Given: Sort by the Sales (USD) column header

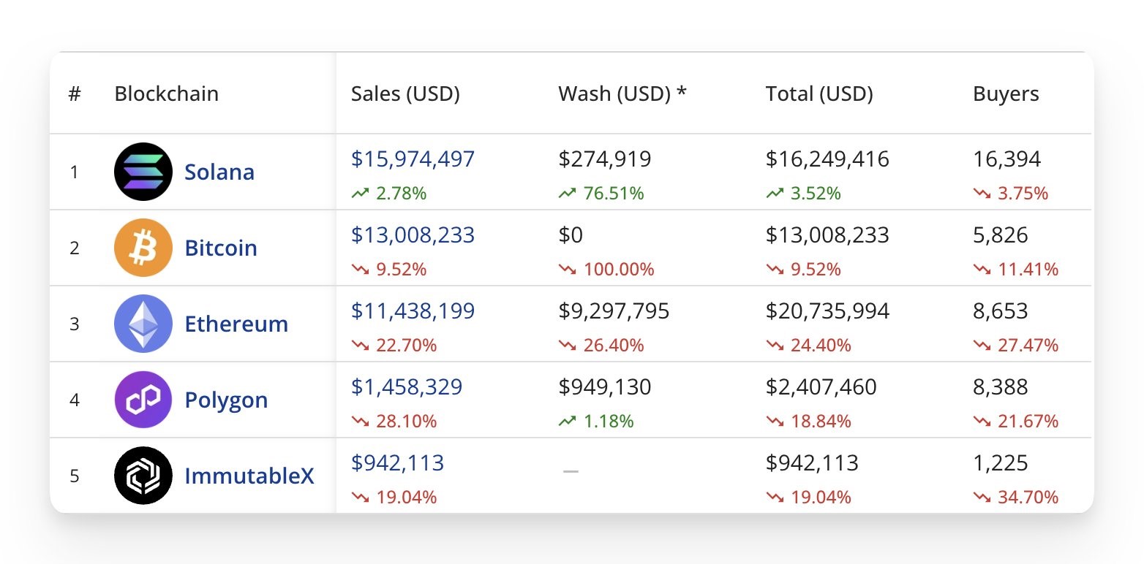Looking at the screenshot, I should [x=405, y=94].
